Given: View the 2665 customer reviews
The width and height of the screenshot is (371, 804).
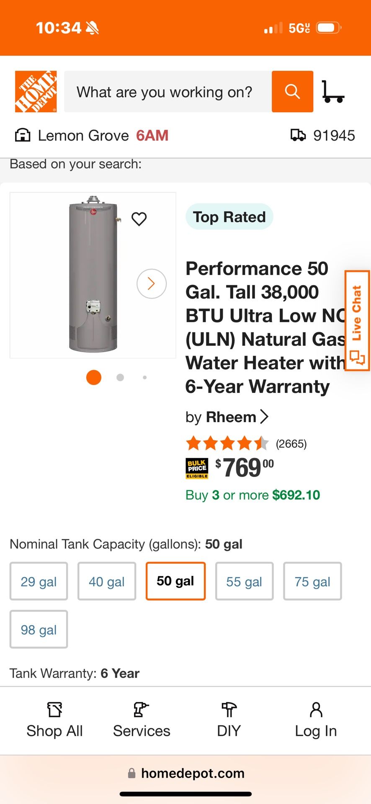Looking at the screenshot, I should [x=291, y=444].
